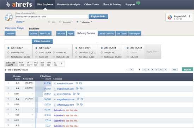
Task: Click the Apply filters button
Action: point(152,51)
